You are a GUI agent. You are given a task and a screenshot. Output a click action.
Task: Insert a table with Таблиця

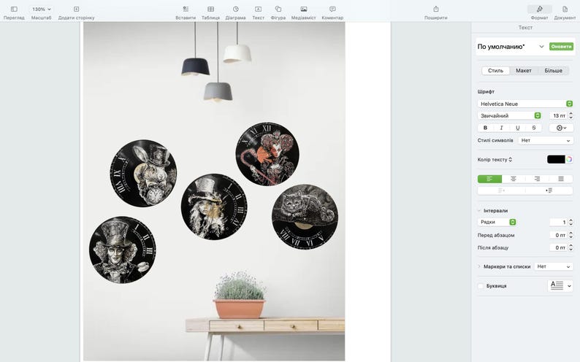210,12
